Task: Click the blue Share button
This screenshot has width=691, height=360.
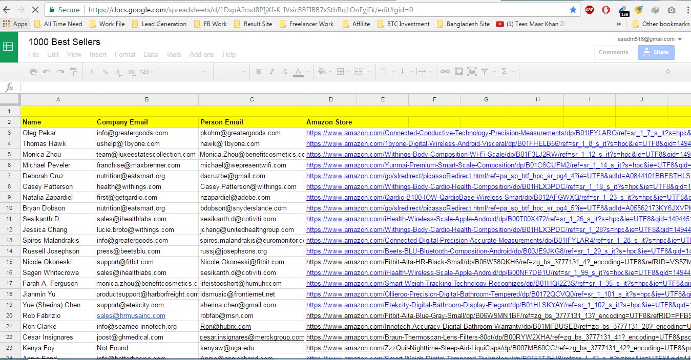Action: point(656,52)
